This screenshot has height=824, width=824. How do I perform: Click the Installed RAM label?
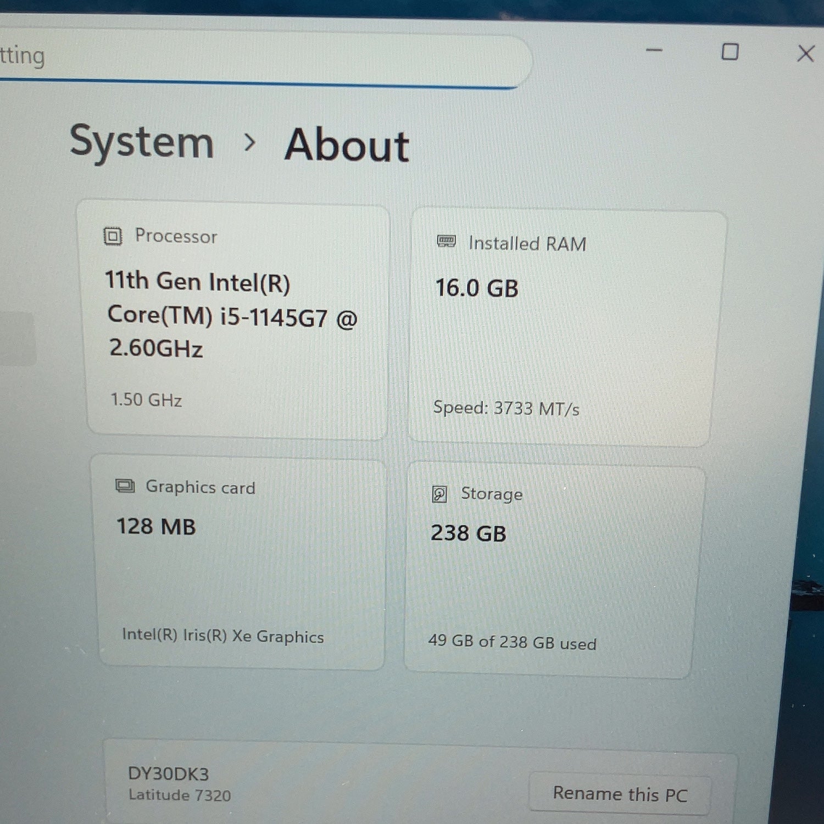[527, 243]
